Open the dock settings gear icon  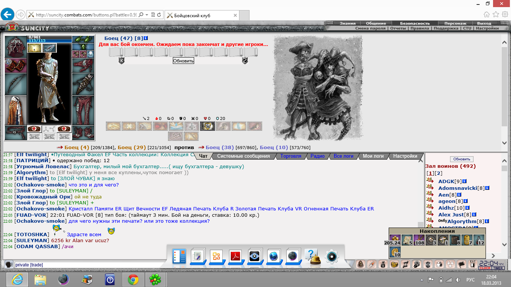(331, 257)
